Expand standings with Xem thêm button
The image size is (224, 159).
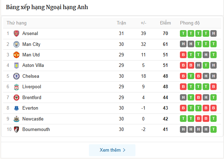(x=112, y=150)
